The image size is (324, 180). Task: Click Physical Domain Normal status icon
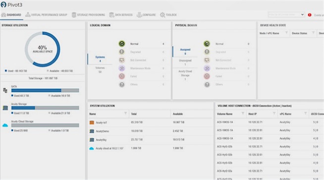pos(207,44)
